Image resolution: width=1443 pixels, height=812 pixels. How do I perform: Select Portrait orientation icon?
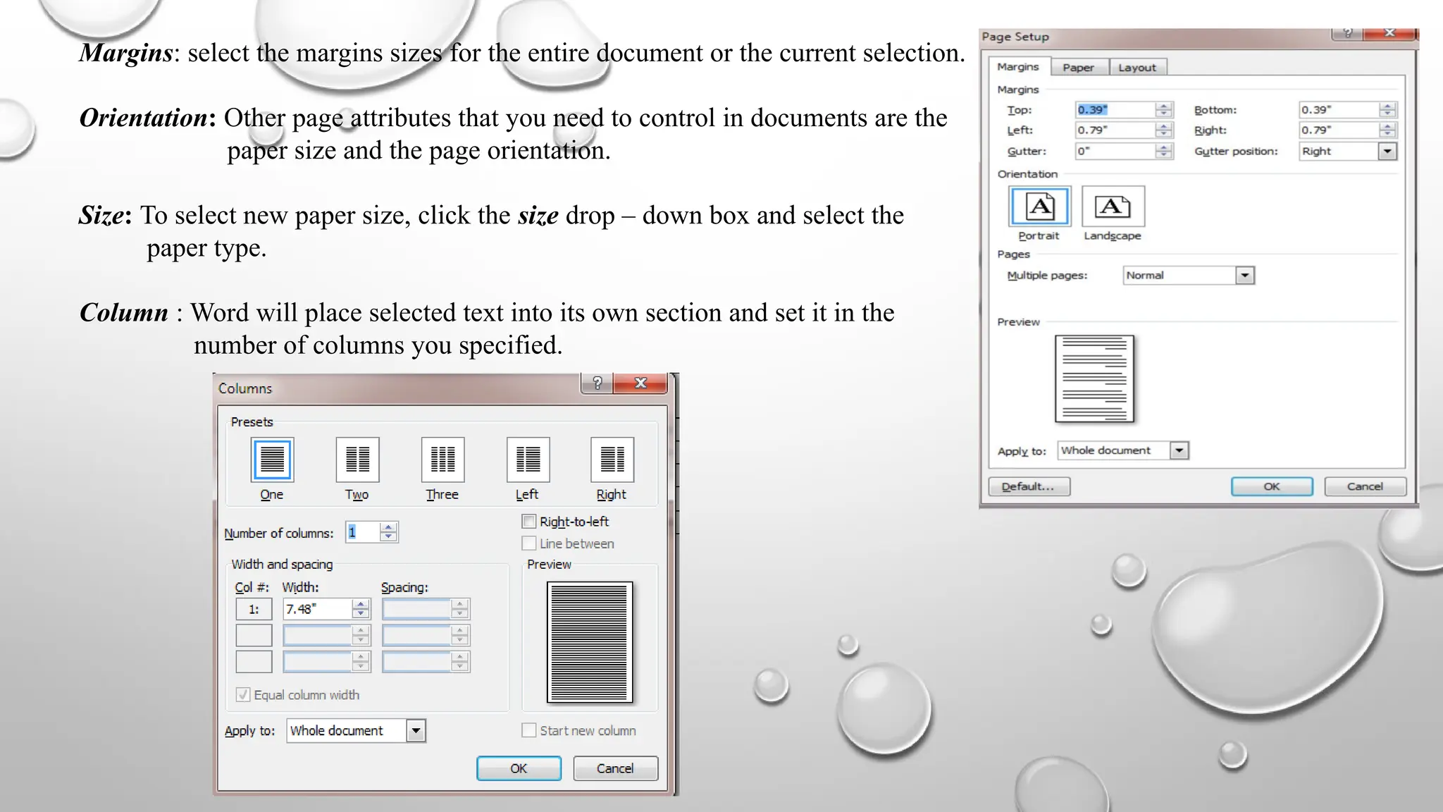pos(1039,206)
